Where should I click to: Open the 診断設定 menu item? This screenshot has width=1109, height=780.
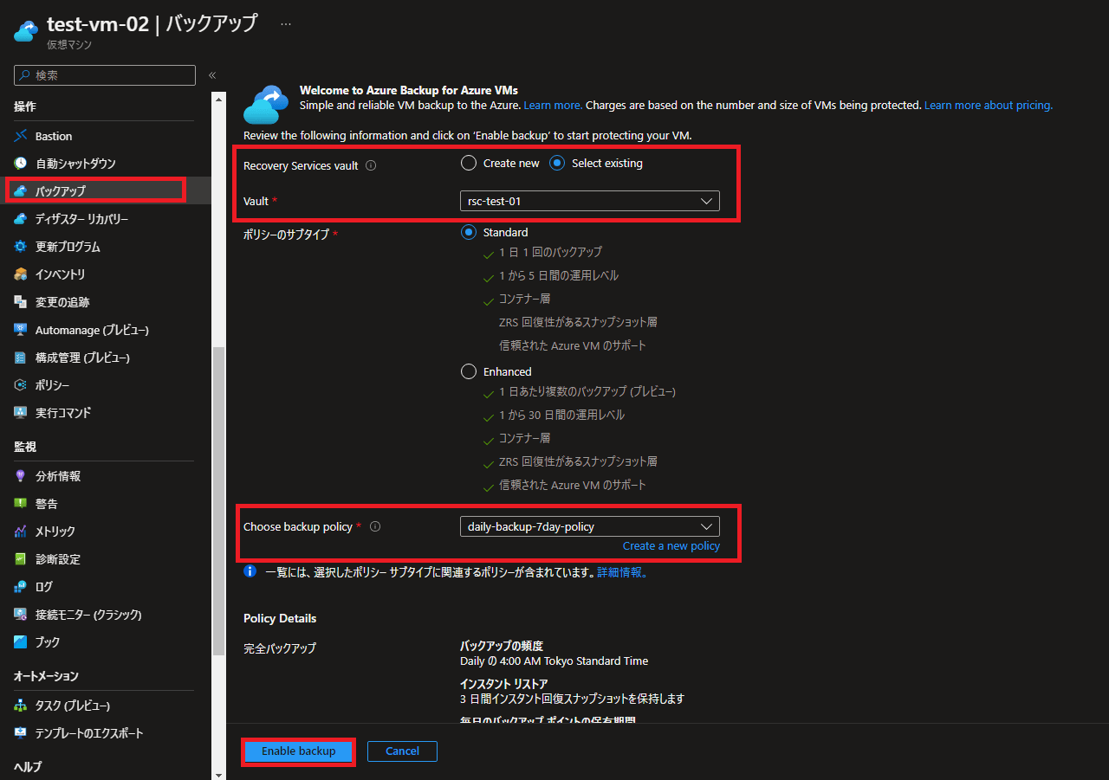click(57, 559)
